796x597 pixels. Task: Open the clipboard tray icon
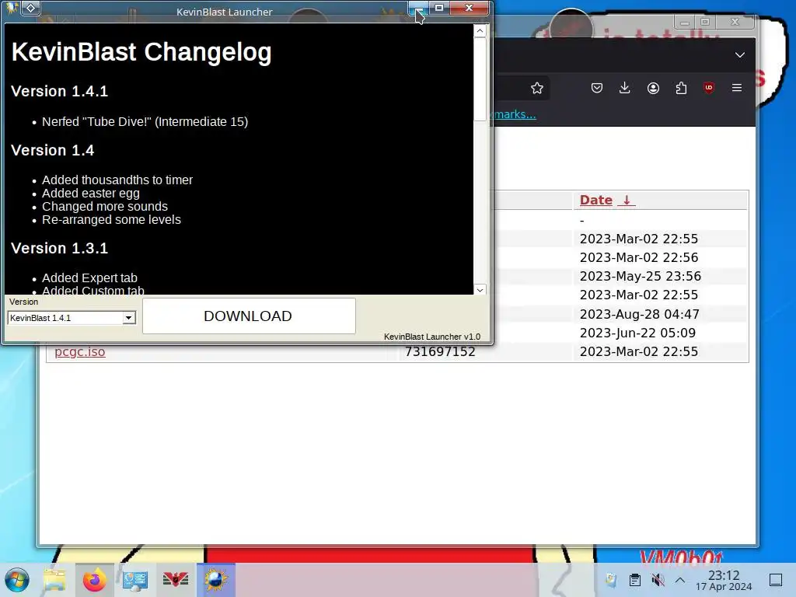[x=634, y=580]
